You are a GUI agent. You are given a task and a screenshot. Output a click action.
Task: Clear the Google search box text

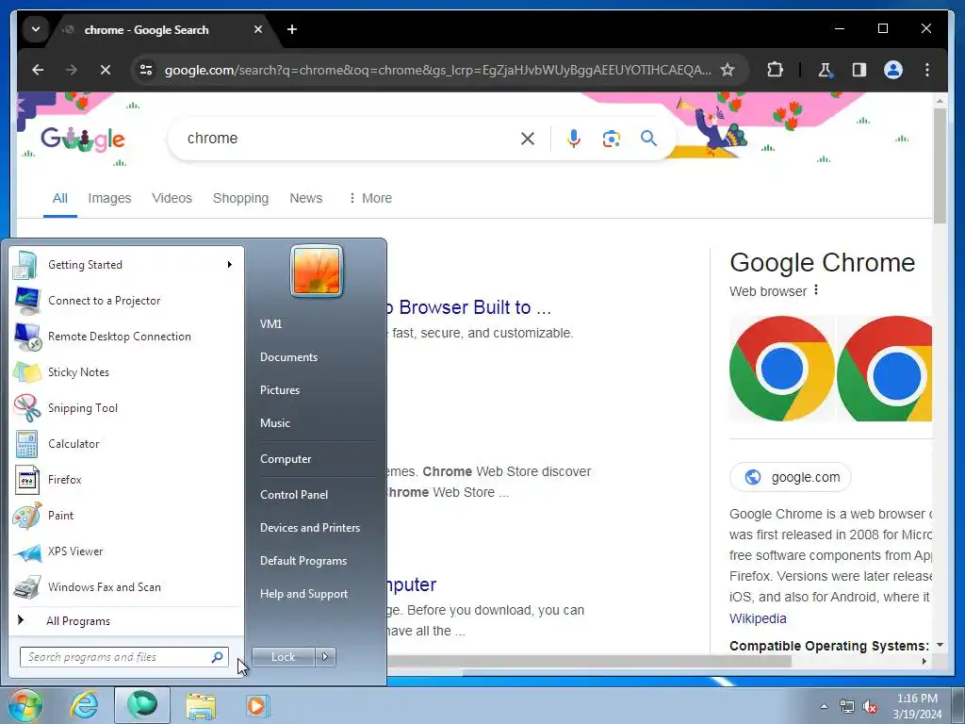[x=528, y=139]
